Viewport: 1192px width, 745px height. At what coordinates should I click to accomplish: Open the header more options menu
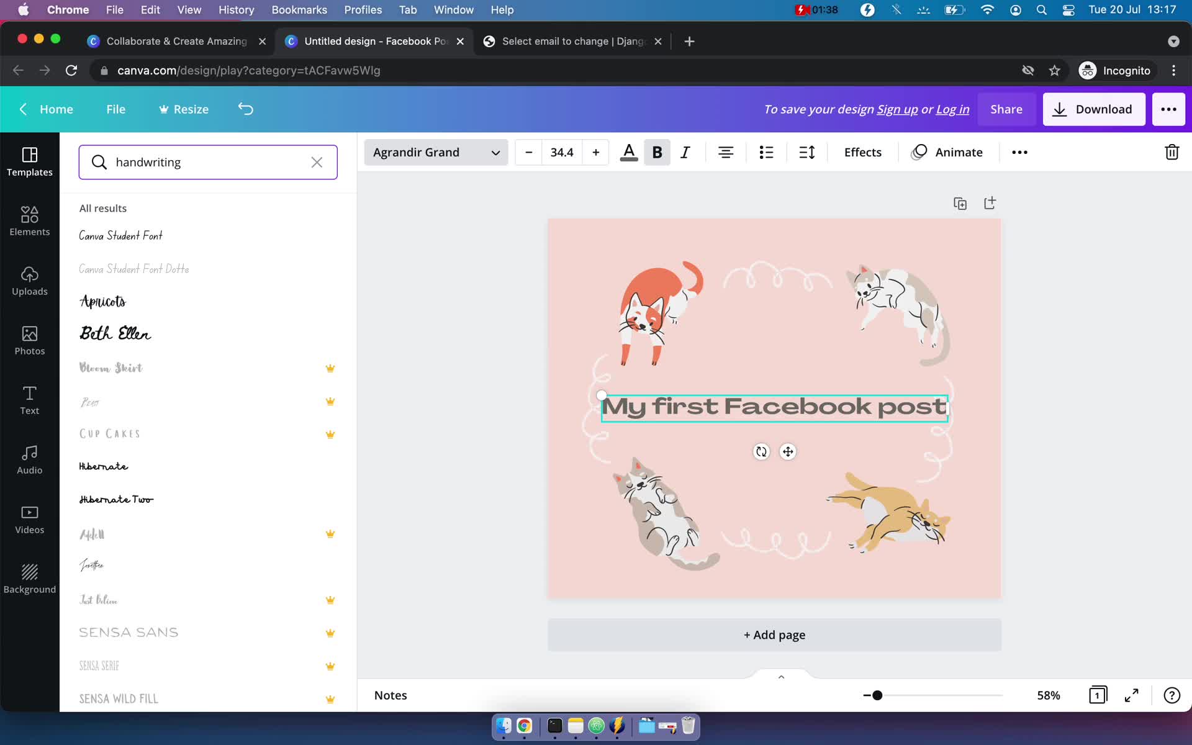pos(1168,109)
